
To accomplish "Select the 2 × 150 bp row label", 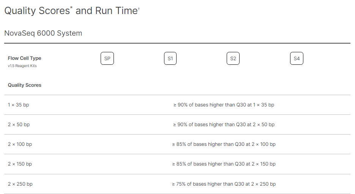I will 20,164.
